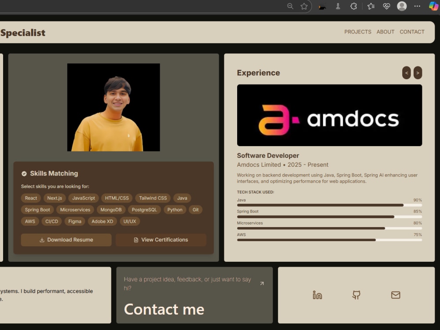Image resolution: width=440 pixels, height=330 pixels.
Task: Toggle the Next.js skill chip
Action: [55, 198]
